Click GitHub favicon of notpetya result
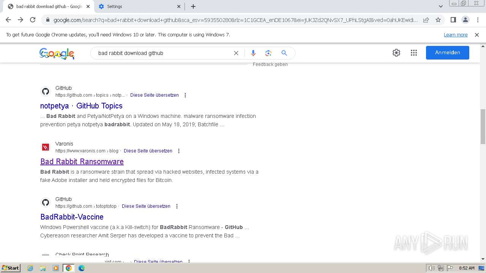The height and width of the screenshot is (273, 486). click(46, 91)
